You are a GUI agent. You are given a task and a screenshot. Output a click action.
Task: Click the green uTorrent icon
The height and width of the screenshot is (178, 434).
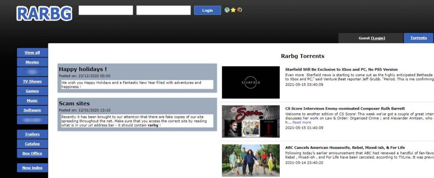pos(227,10)
